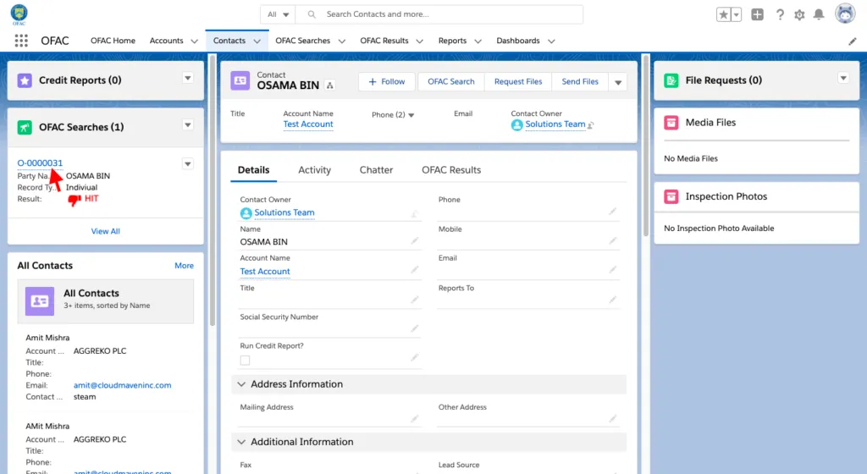The width and height of the screenshot is (867, 474).
Task: Click the Contact record icon
Action: pos(240,80)
